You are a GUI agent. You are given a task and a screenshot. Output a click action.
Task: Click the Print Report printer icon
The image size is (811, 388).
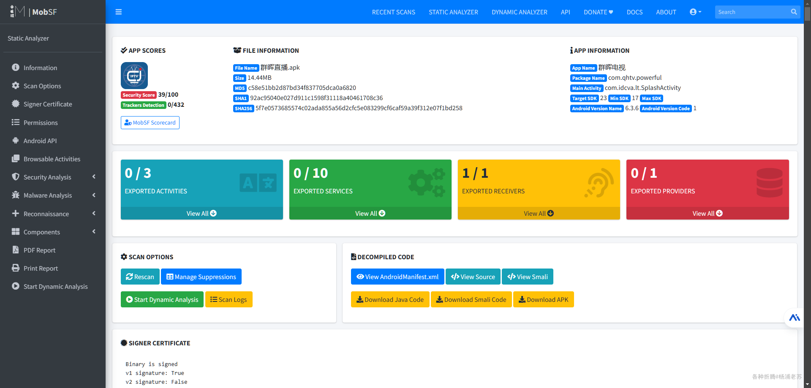pyautogui.click(x=16, y=268)
